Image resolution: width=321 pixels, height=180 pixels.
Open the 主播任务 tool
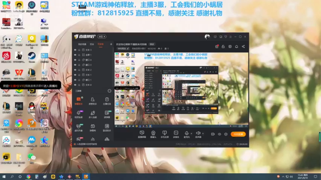pyautogui.click(x=107, y=101)
